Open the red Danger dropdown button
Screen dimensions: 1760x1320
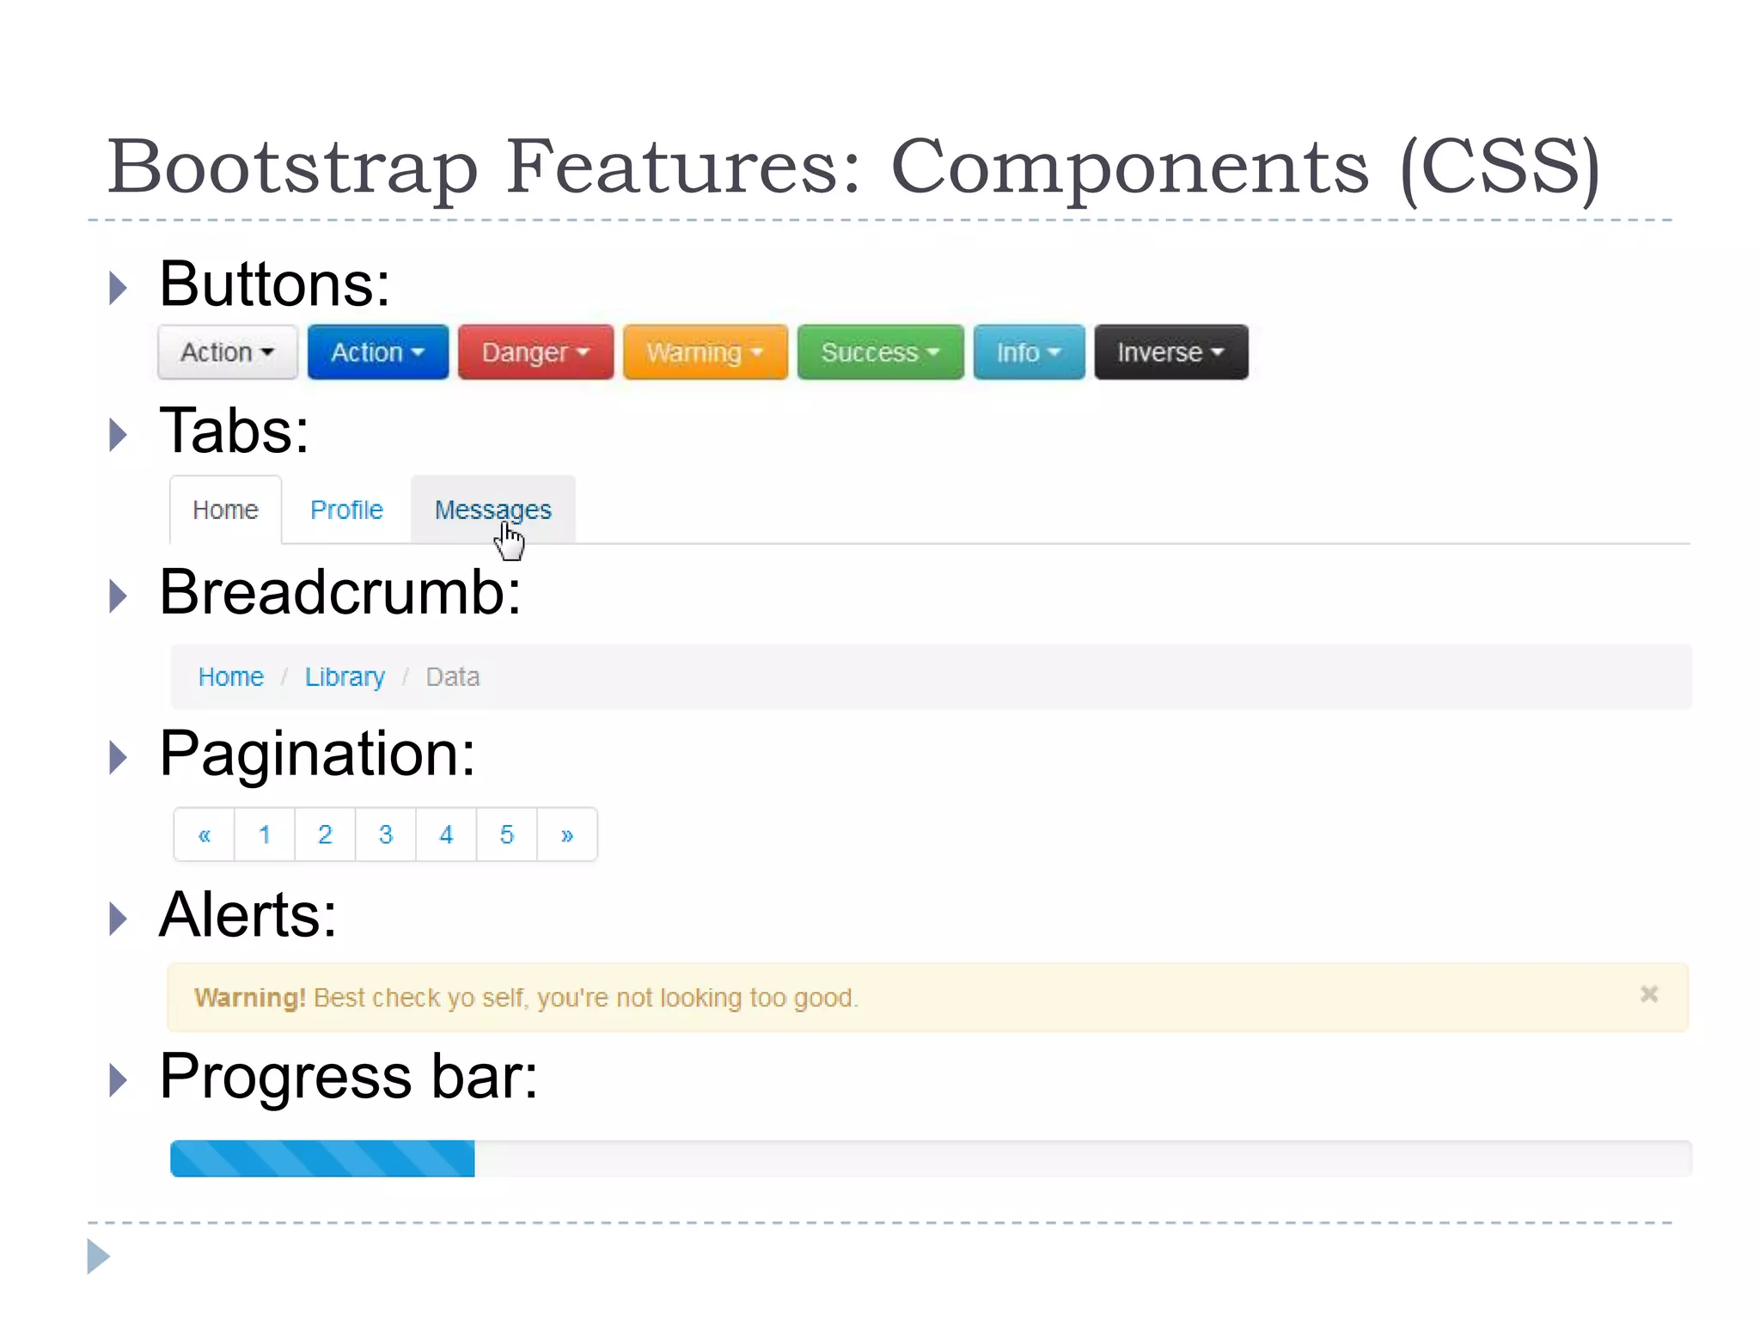tap(535, 352)
